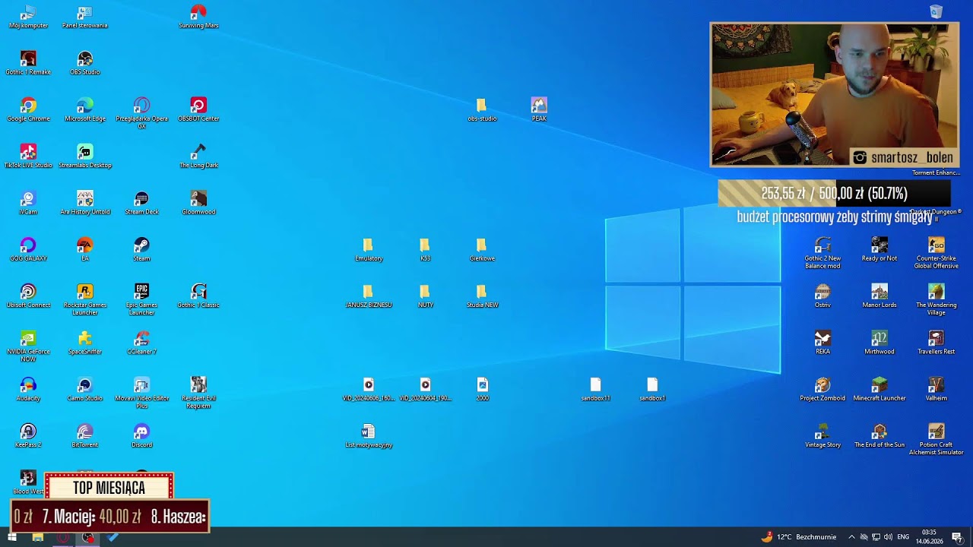Image resolution: width=973 pixels, height=547 pixels.
Task: Select the Gothic 1 Classic shortcut
Action: 198,296
